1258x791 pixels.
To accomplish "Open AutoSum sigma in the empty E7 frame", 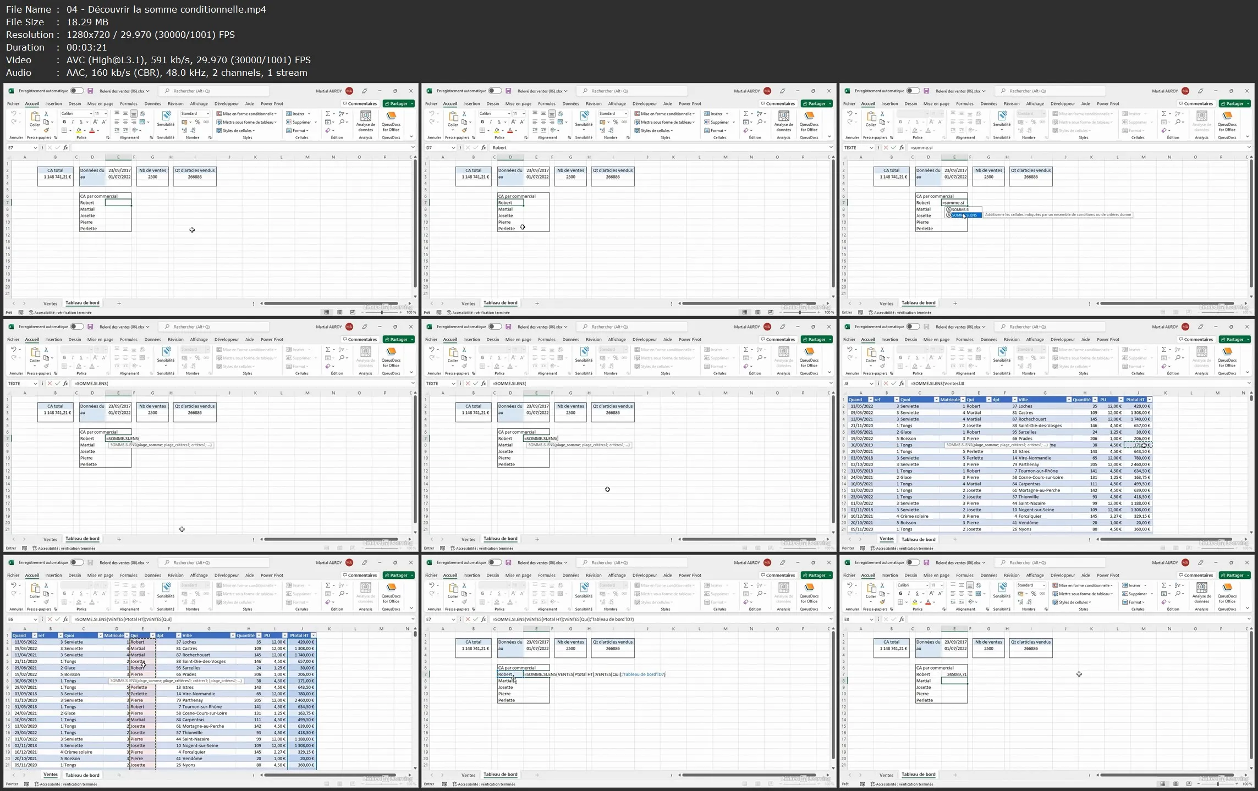I will pos(328,114).
